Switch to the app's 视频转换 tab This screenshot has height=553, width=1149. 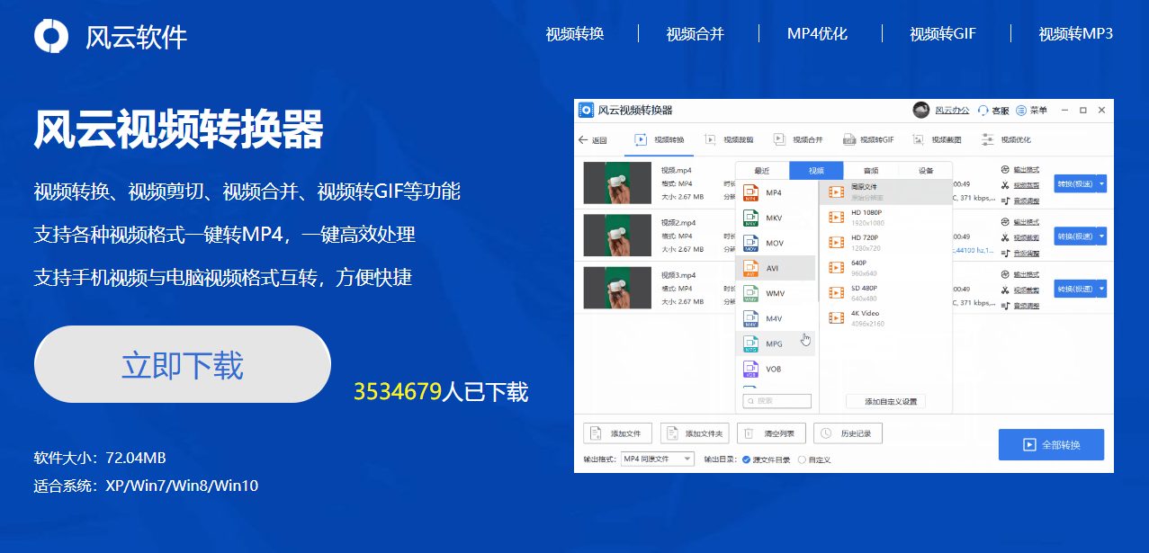[x=660, y=140]
